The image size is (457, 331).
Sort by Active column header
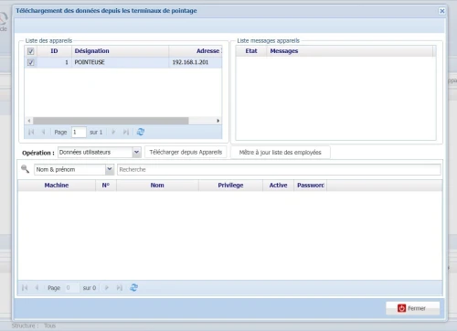click(x=278, y=186)
